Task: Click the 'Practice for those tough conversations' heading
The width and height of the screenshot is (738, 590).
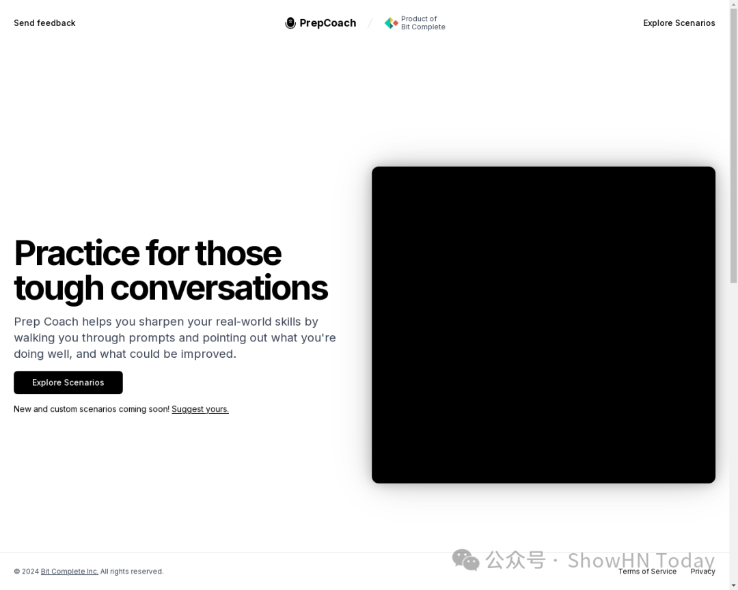Action: [x=171, y=270]
